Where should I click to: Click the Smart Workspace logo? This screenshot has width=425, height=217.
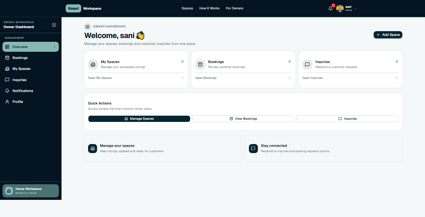(x=83, y=8)
